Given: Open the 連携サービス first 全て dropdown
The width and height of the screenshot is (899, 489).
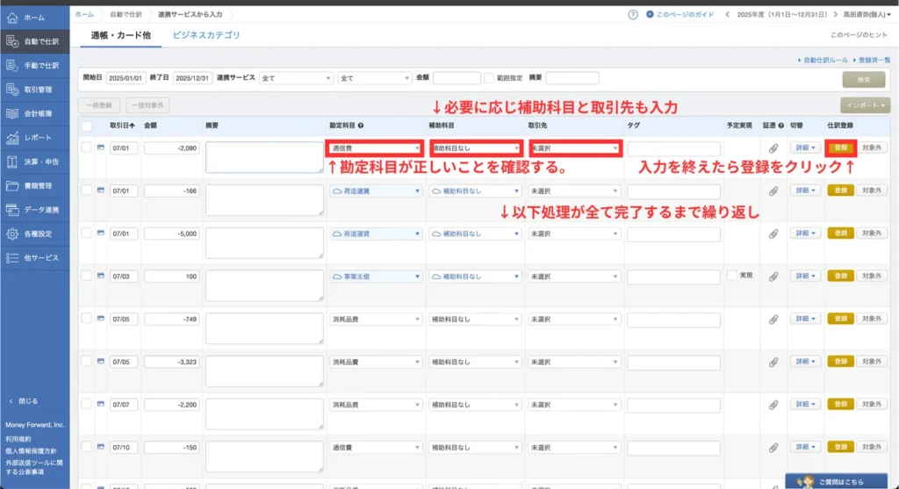Looking at the screenshot, I should (x=296, y=78).
